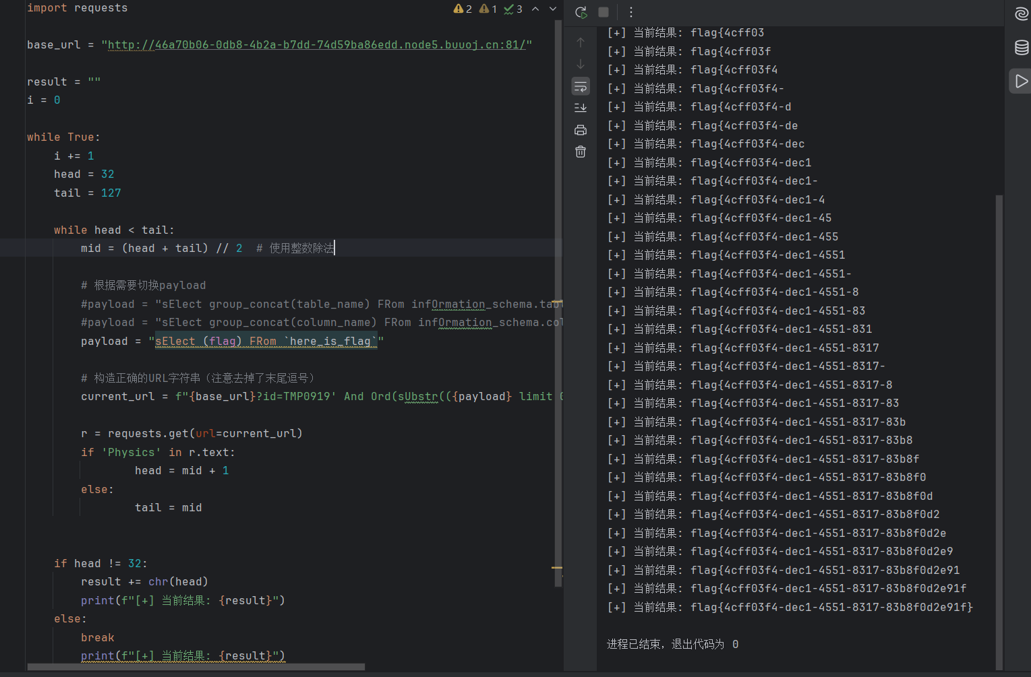Click the console line ending '83b8f0d2'
Image resolution: width=1031 pixels, height=677 pixels.
tap(773, 515)
